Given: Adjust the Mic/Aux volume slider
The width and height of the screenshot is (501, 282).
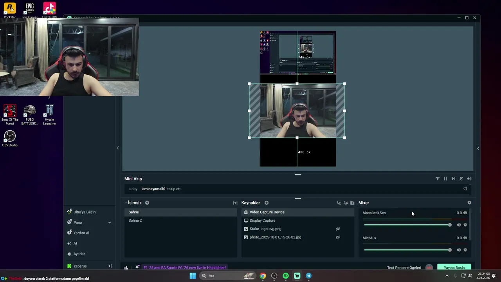Looking at the screenshot, I should point(407,250).
